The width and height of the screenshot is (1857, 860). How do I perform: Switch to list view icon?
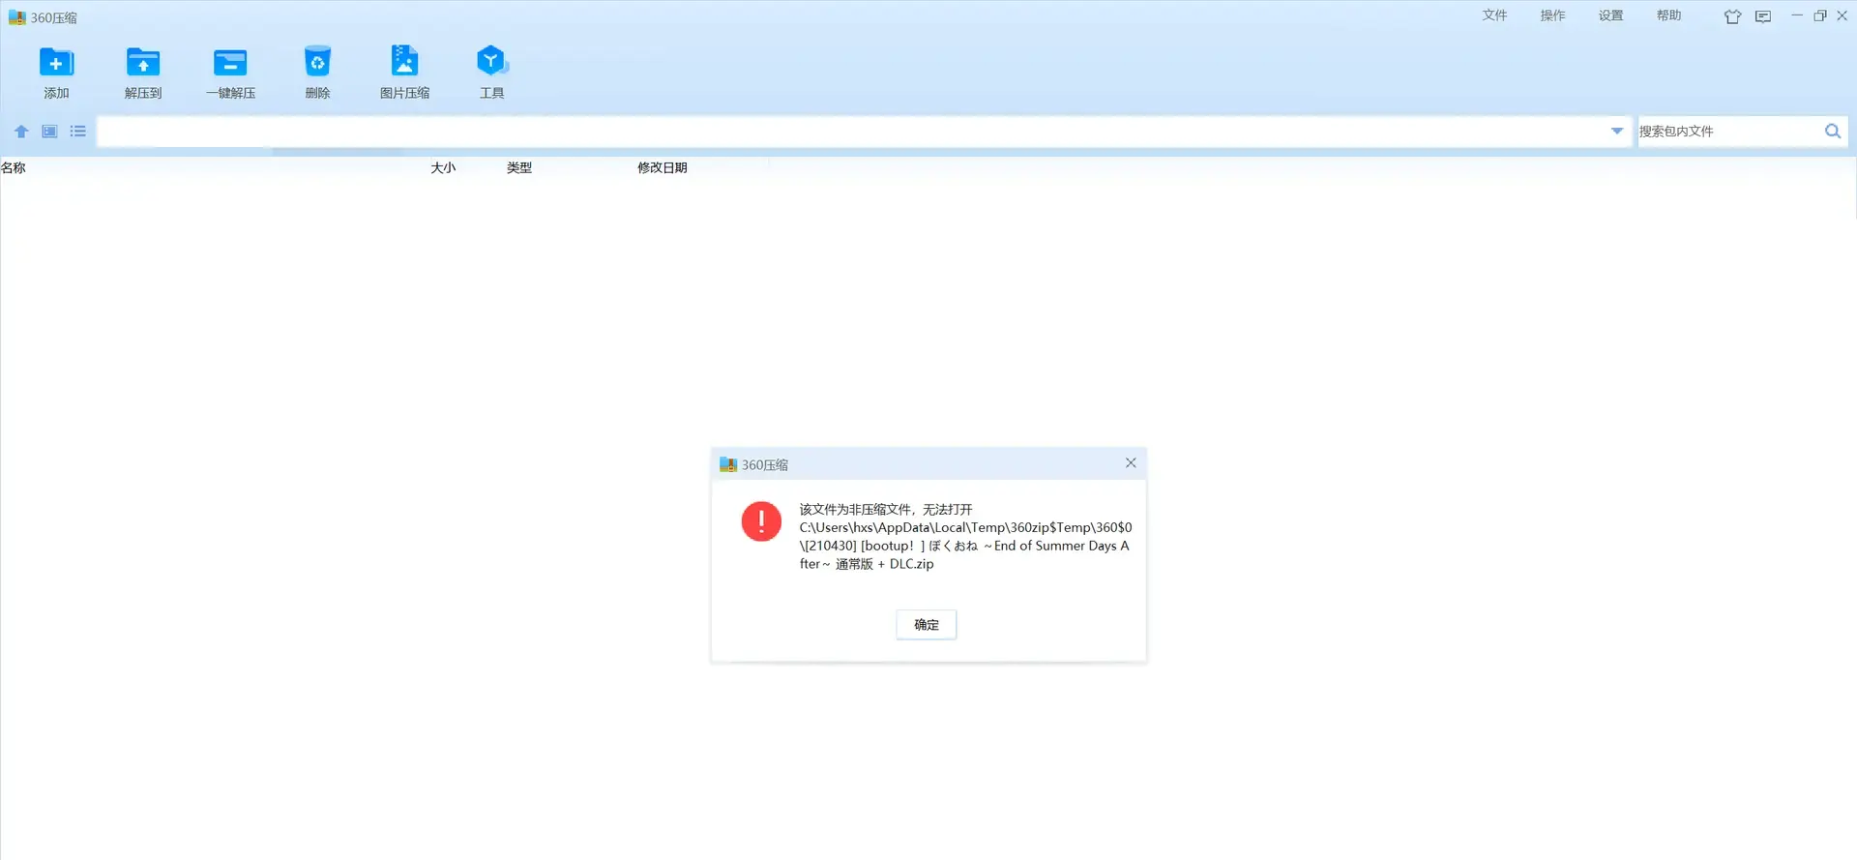78,132
